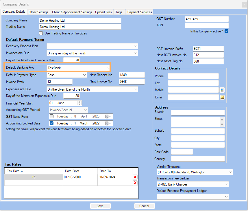Click the mobile phone icon beside Mobile field
This screenshot has width=248, height=211.
[x=222, y=90]
